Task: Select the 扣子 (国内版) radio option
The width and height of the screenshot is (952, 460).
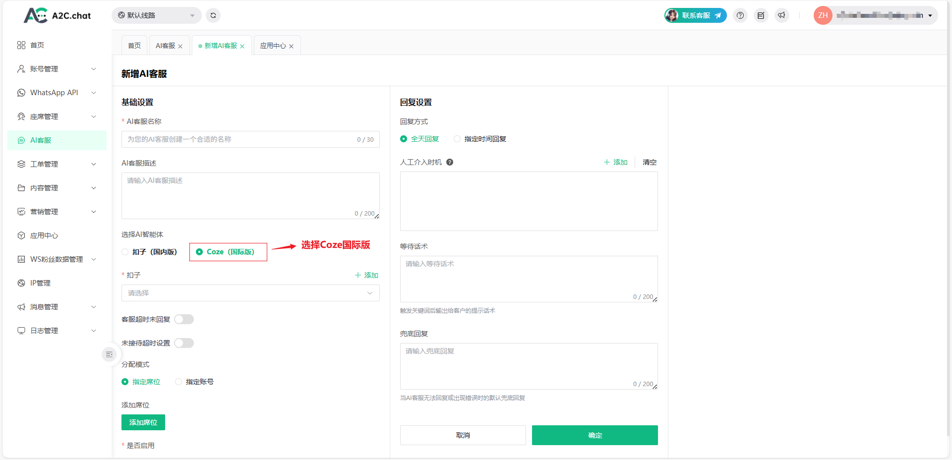Action: tap(125, 252)
